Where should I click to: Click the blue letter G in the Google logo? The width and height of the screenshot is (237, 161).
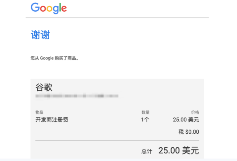coord(35,7)
